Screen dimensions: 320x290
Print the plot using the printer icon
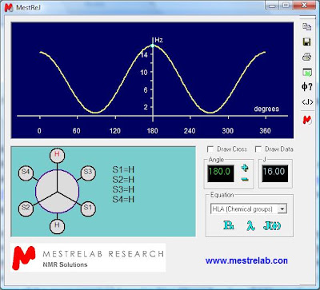307,57
